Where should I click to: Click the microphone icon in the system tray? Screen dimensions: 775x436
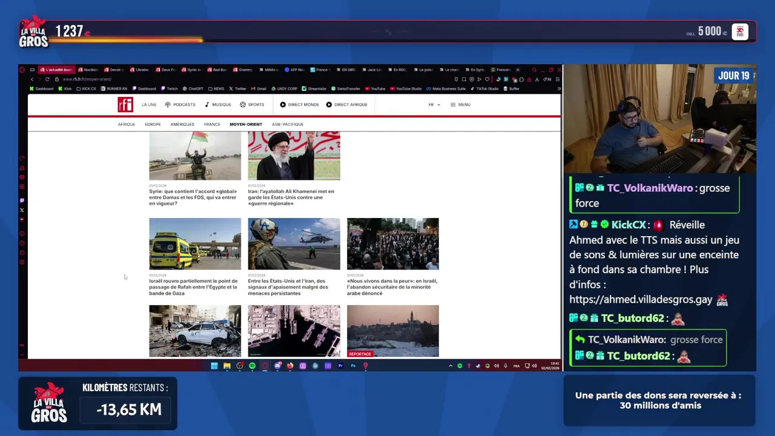pos(506,366)
